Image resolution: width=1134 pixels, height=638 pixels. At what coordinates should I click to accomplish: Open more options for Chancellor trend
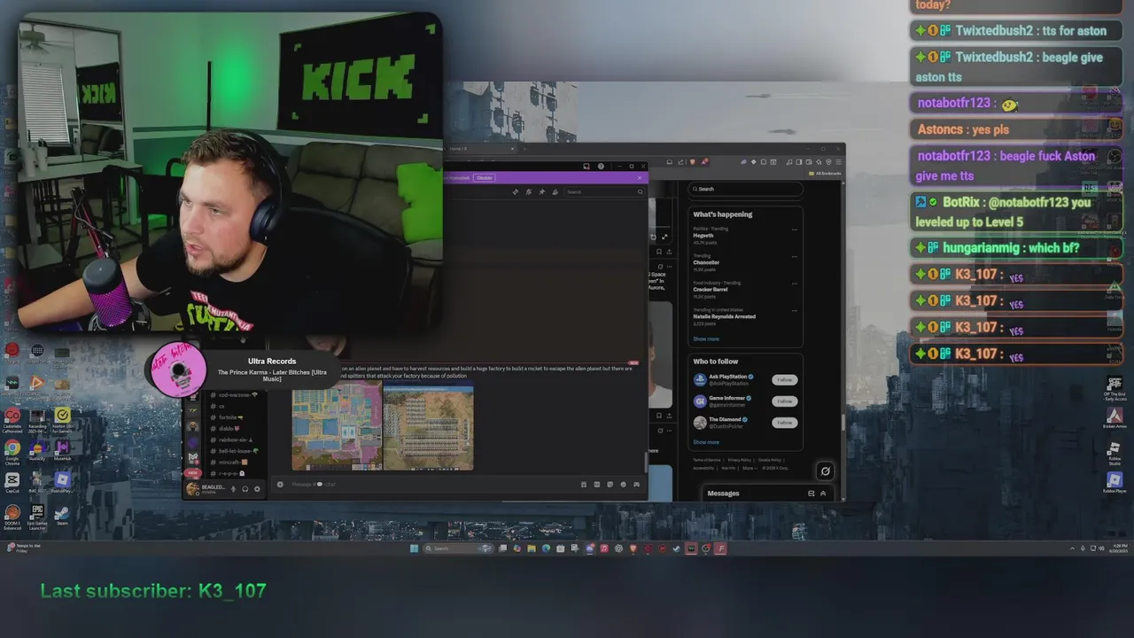[x=794, y=257]
